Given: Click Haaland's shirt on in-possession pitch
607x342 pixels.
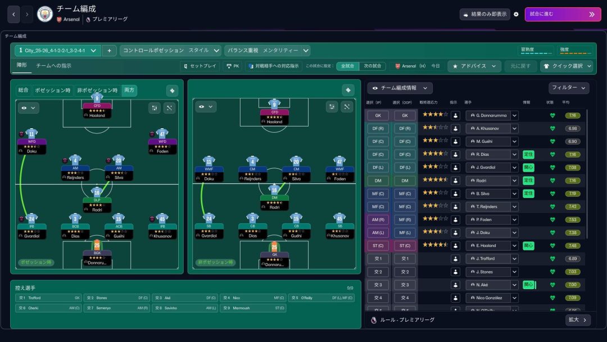Looking at the screenshot, I should [98, 98].
